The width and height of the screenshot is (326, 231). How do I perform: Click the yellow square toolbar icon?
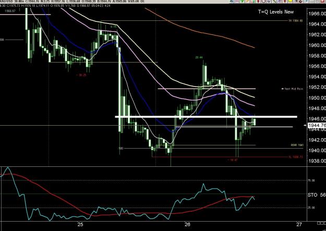[x=290, y=1]
